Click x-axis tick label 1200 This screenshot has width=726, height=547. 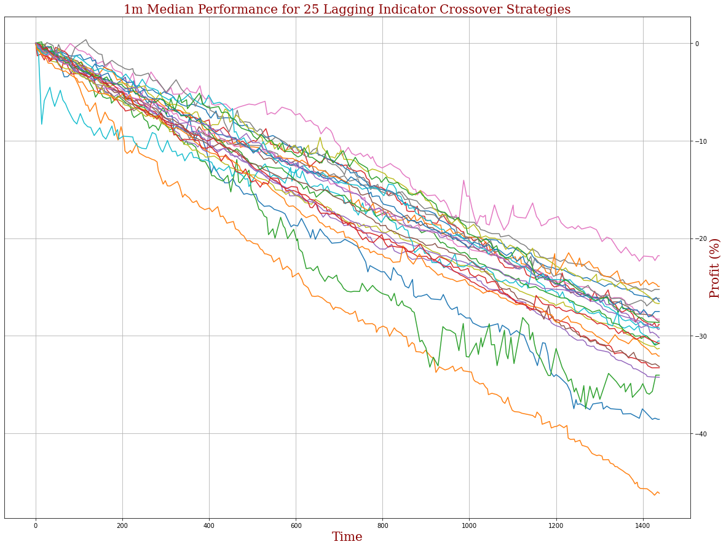pyautogui.click(x=556, y=525)
